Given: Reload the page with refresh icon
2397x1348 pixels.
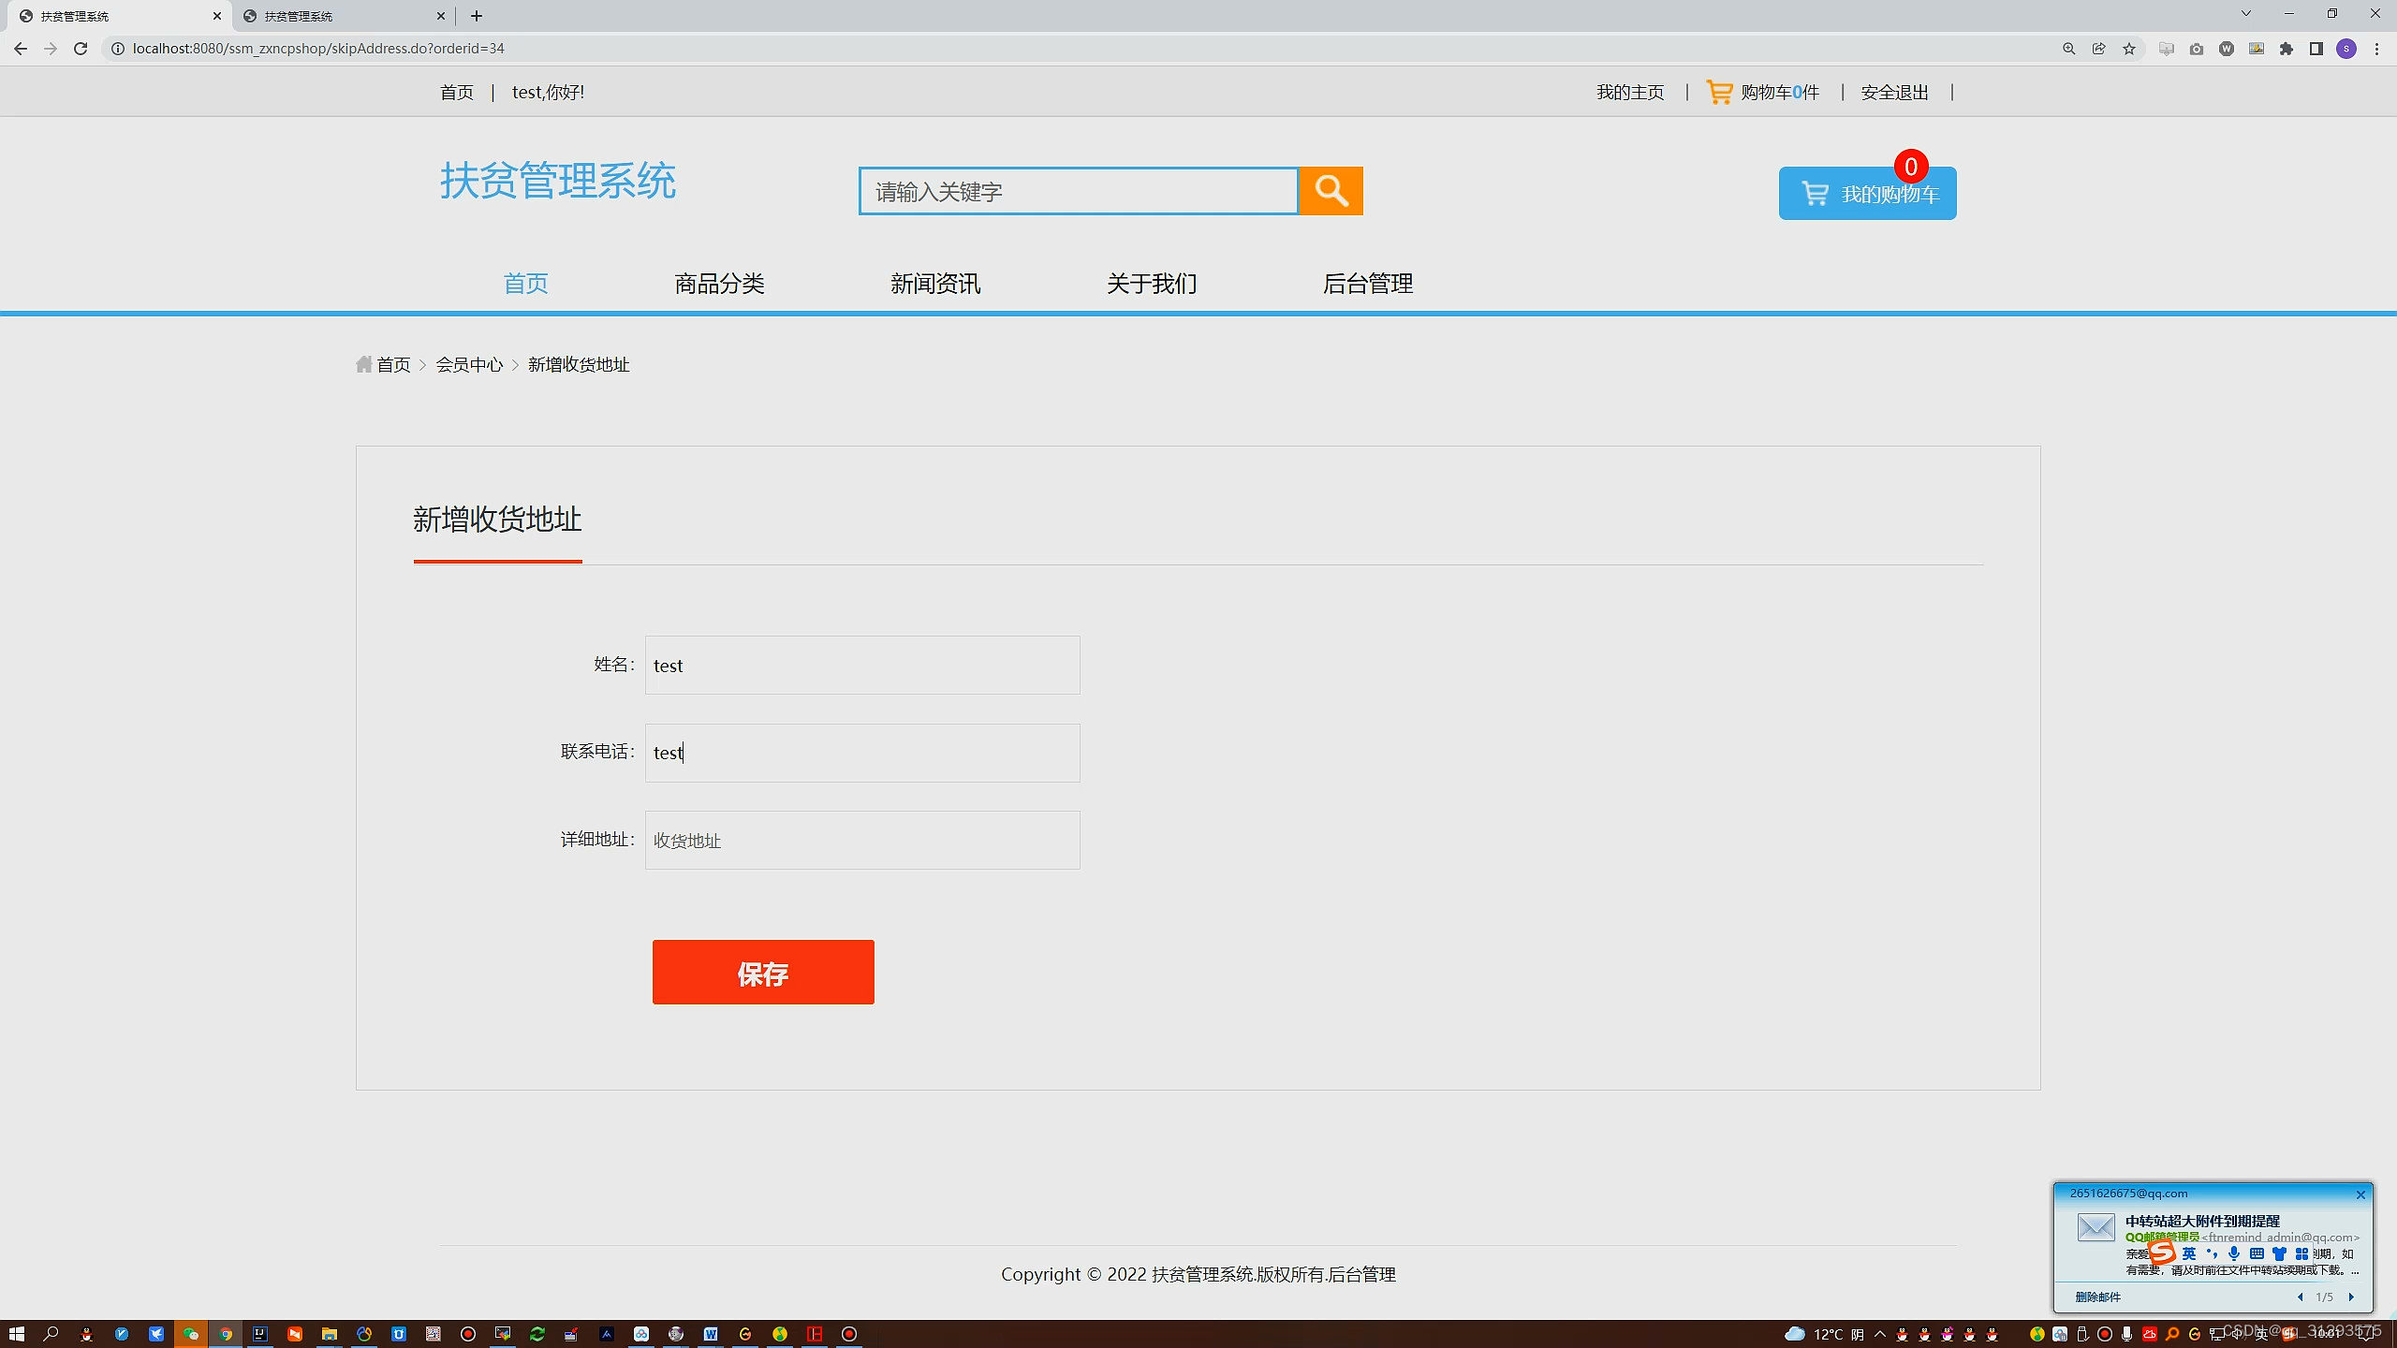Looking at the screenshot, I should tap(81, 49).
